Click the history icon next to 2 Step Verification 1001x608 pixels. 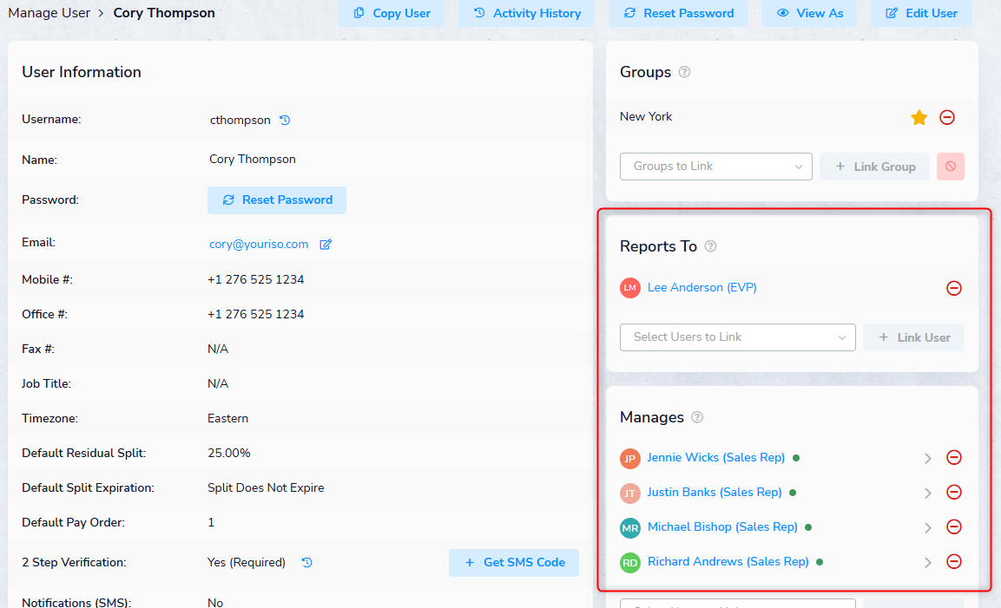pos(307,563)
